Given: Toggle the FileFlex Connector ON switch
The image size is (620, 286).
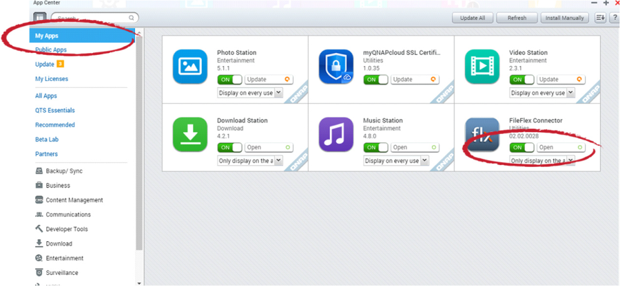Looking at the screenshot, I should click(x=521, y=147).
